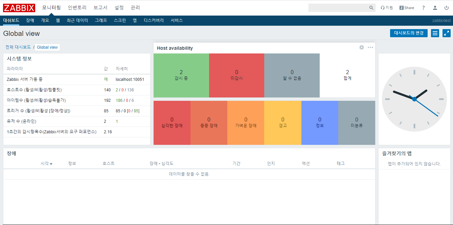
Task: Open the user profile icon
Action: [435, 8]
